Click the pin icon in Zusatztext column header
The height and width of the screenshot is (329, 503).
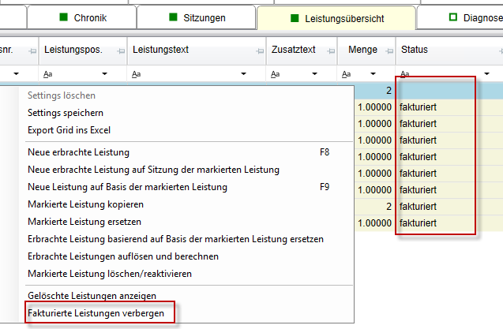pyautogui.click(x=328, y=51)
